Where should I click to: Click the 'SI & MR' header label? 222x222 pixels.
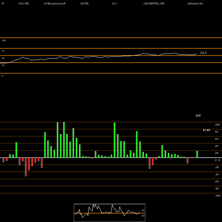tap(24, 4)
